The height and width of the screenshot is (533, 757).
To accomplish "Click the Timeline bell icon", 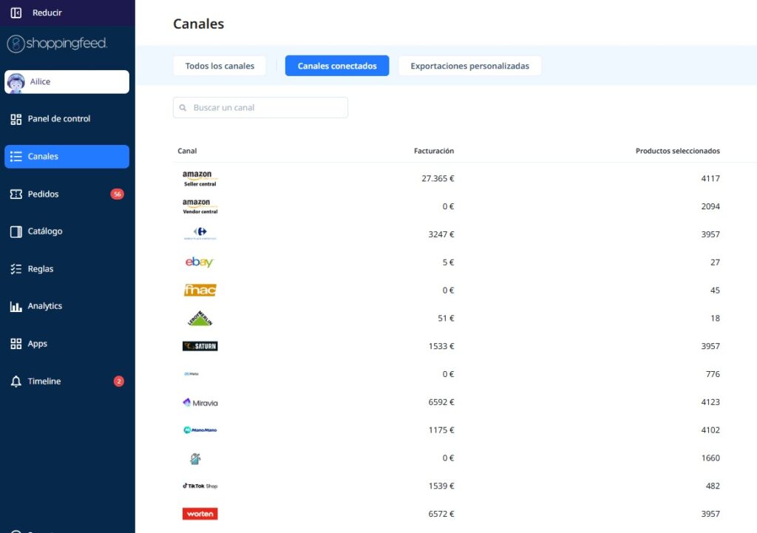I will tap(16, 381).
